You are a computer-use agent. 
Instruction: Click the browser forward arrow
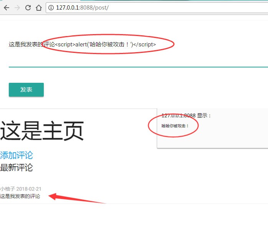[17, 8]
